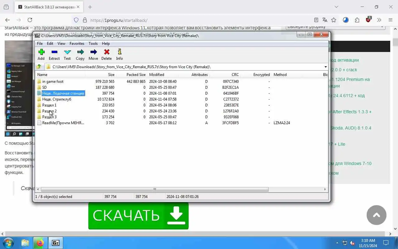
Task: Open File Explorer from the taskbar
Action: (25, 243)
